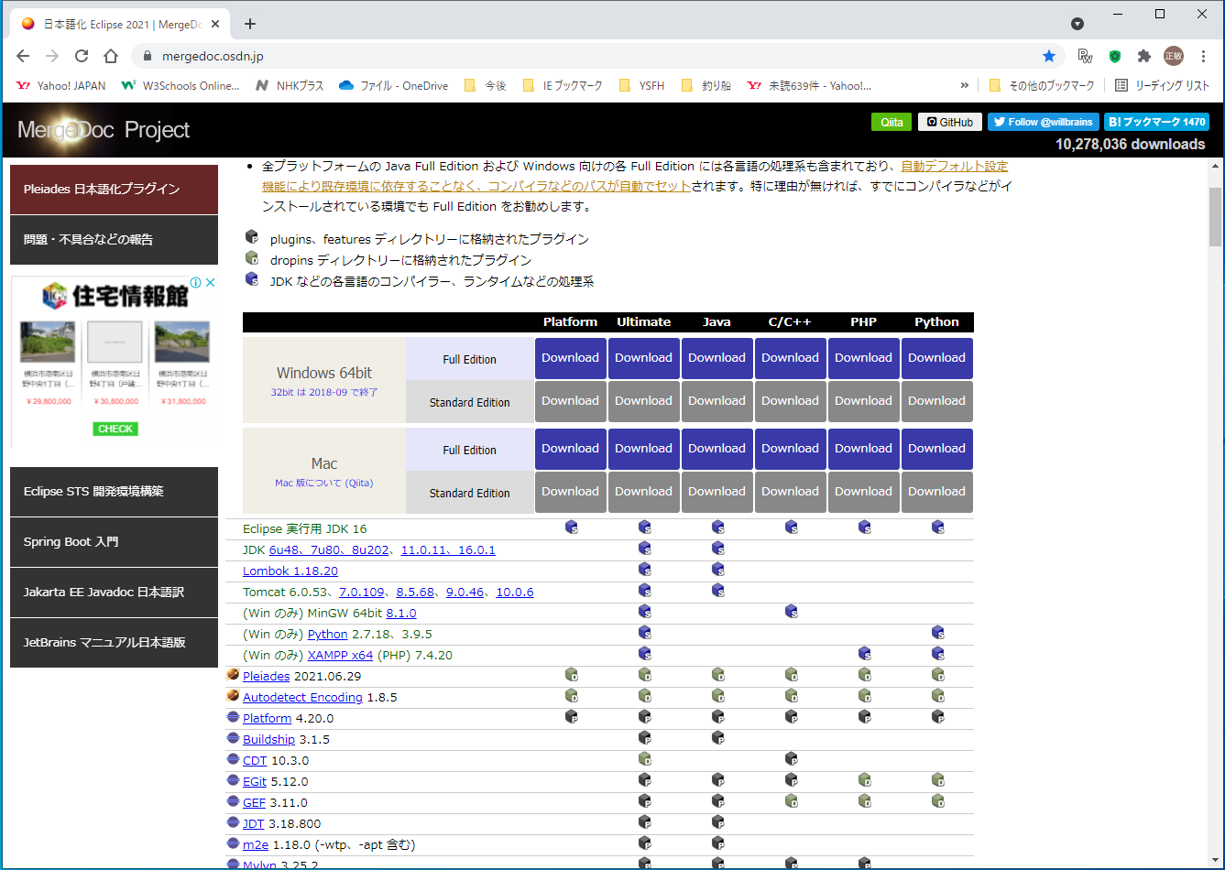Open the Extensions puzzle icon
This screenshot has width=1225, height=870.
1143,56
